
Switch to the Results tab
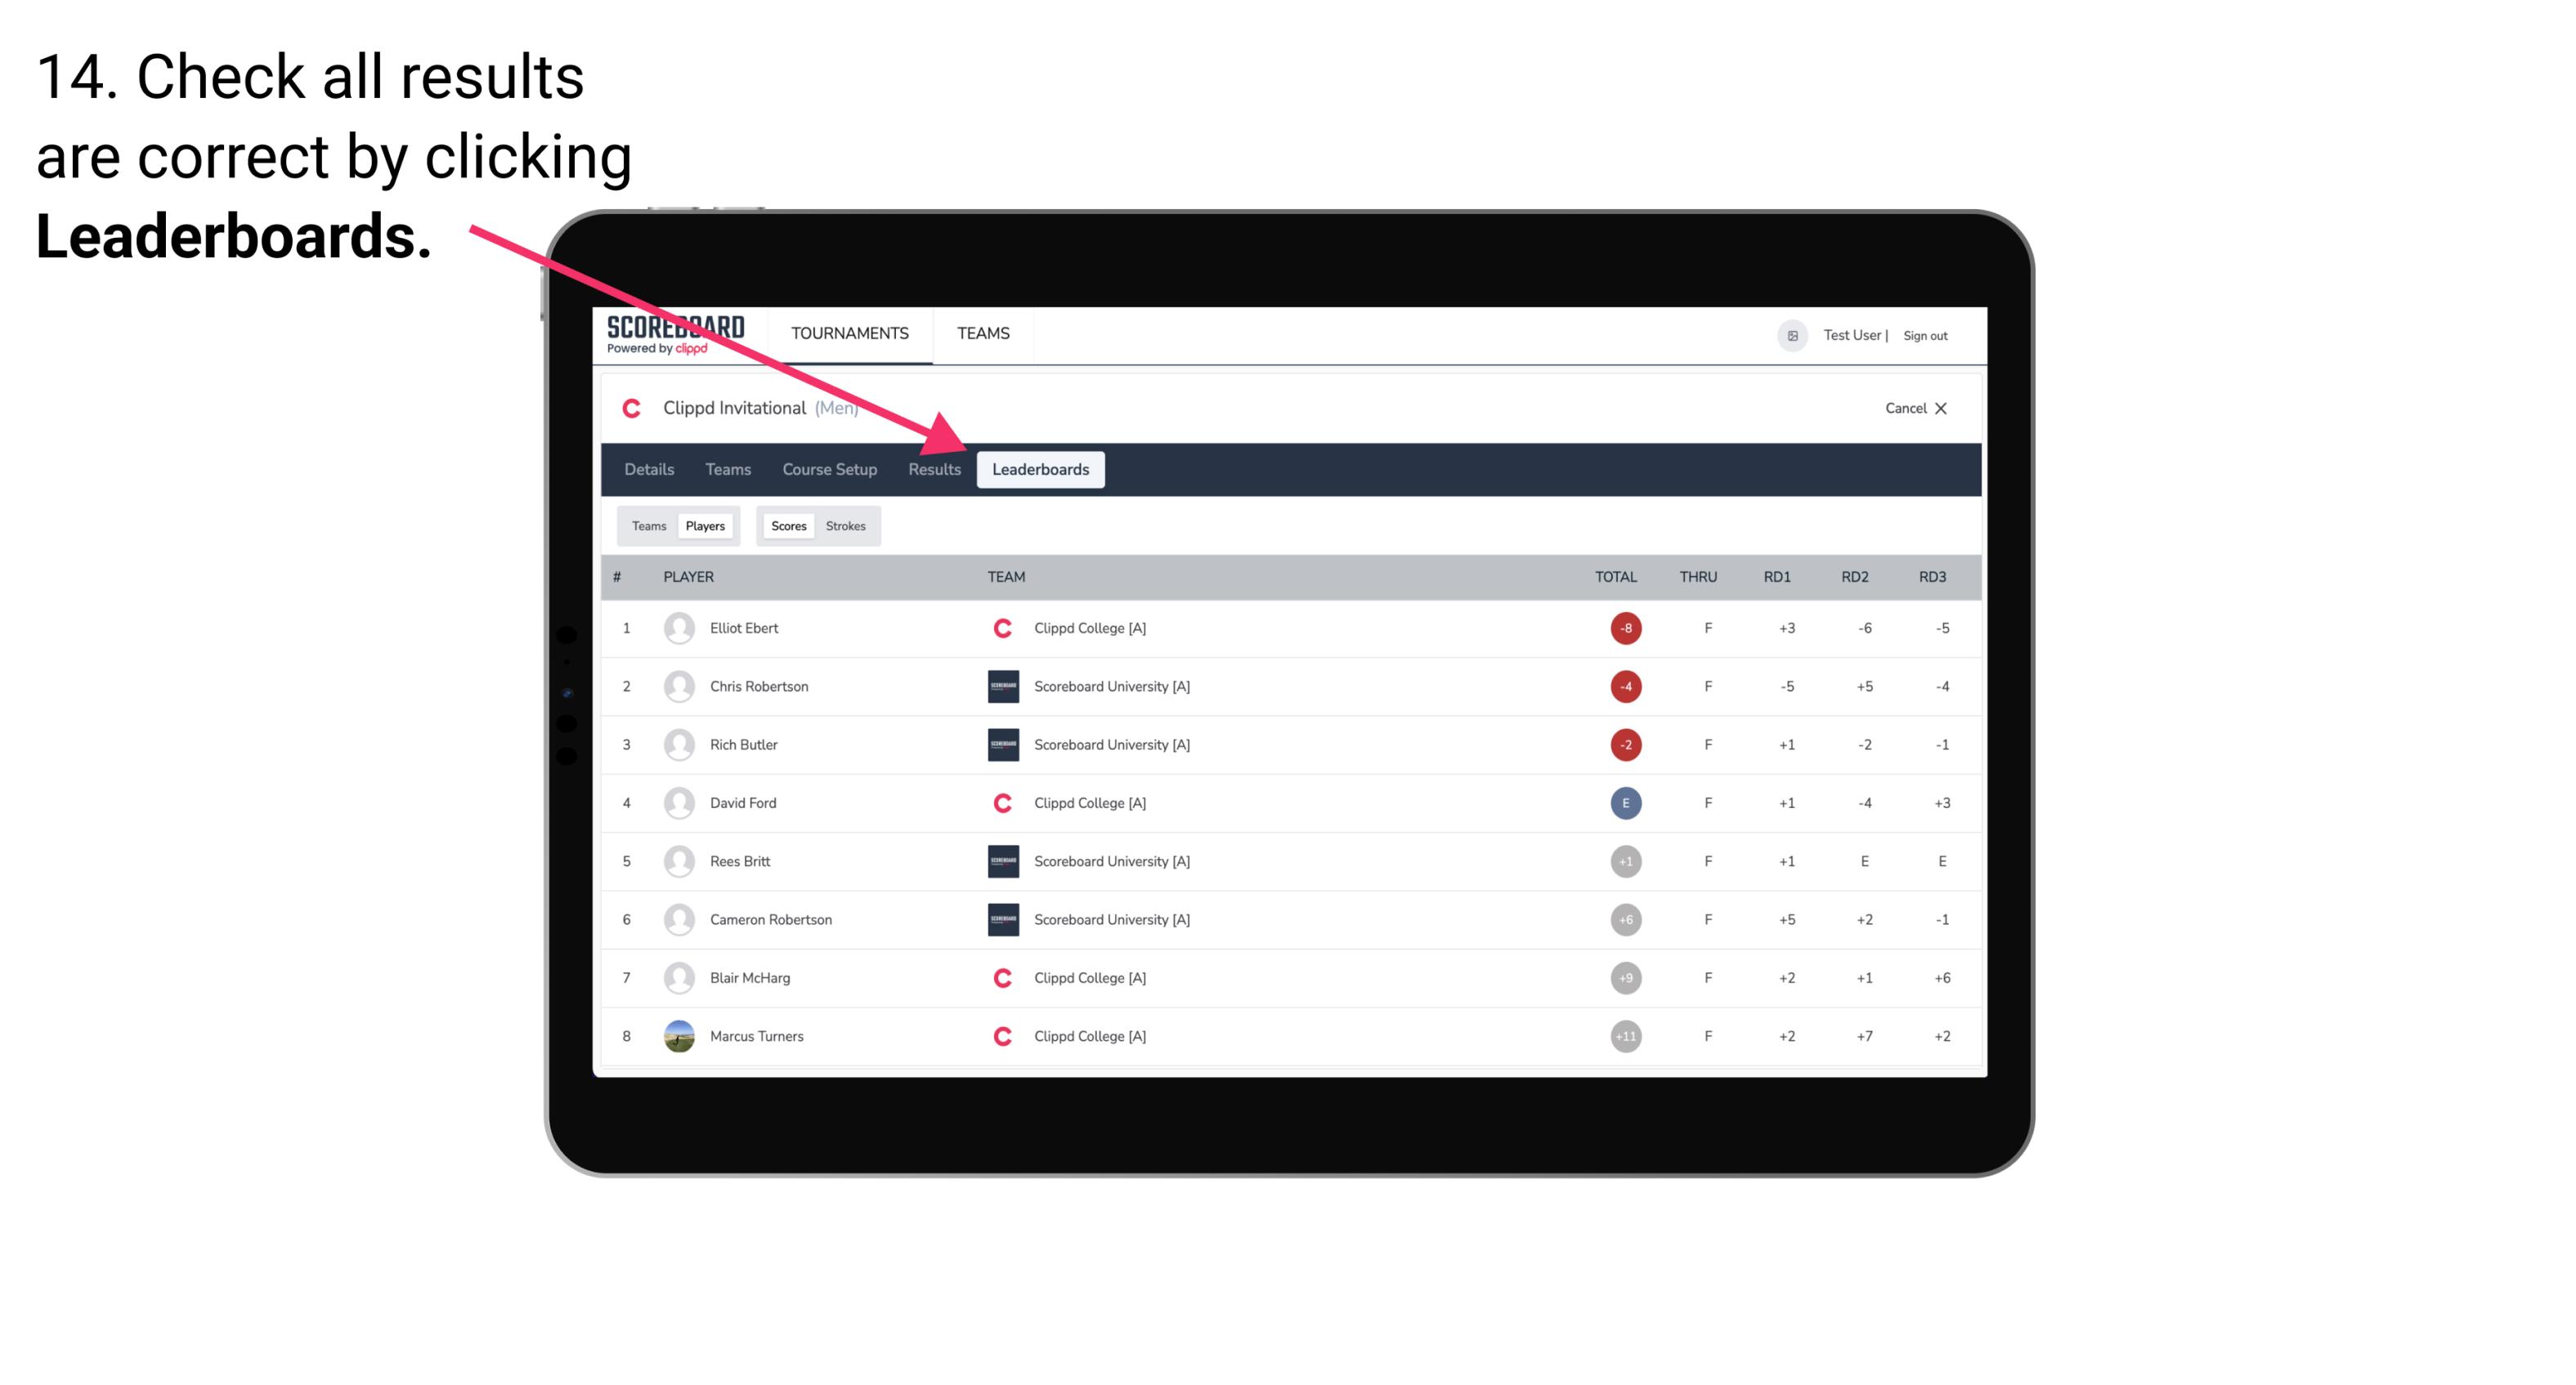click(x=933, y=469)
